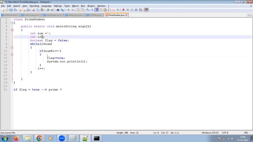The height and width of the screenshot is (142, 253).
Task: Open the command prompt from the taskbar
Action: point(96,138)
